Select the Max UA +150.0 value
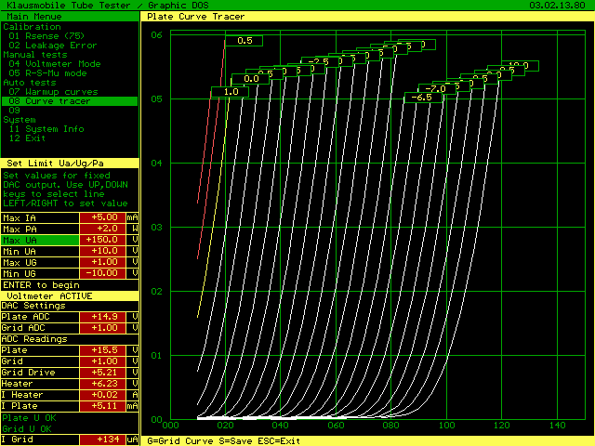The width and height of the screenshot is (595, 446). [x=103, y=240]
